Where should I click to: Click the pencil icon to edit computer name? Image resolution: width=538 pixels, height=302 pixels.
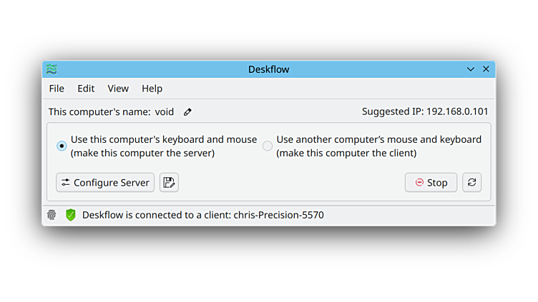[x=187, y=112]
